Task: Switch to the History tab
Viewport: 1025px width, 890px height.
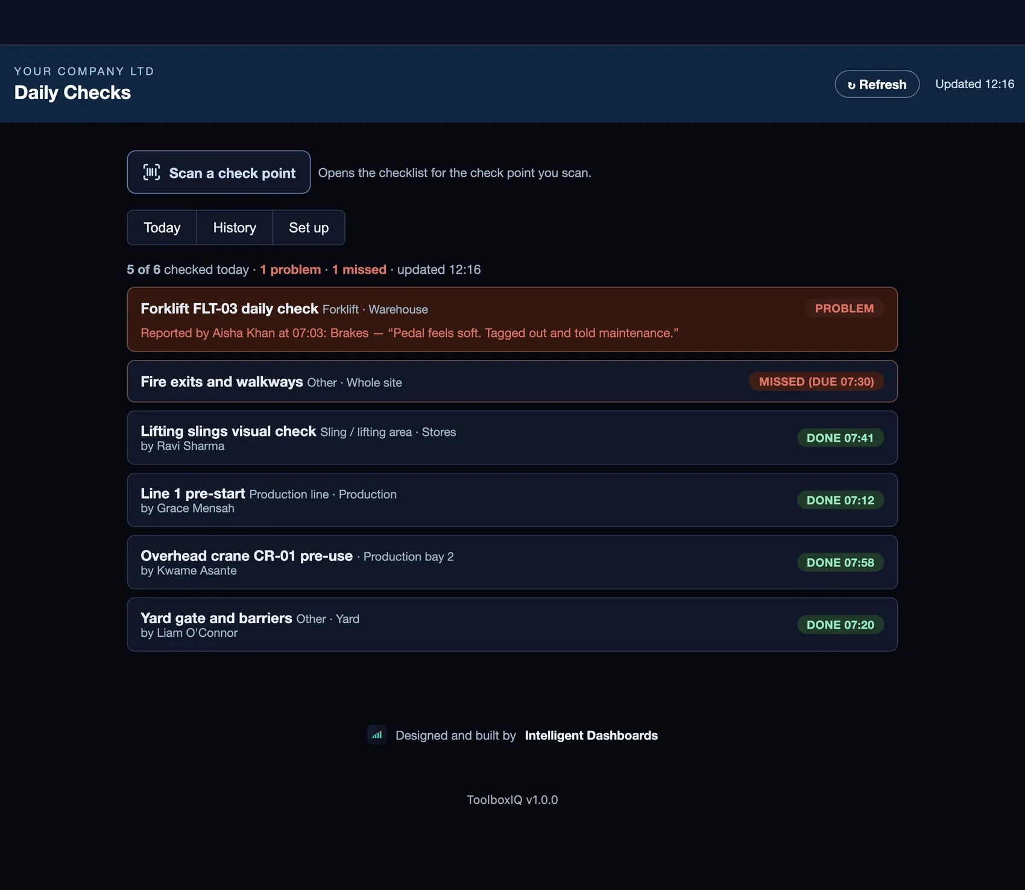Action: coord(235,227)
